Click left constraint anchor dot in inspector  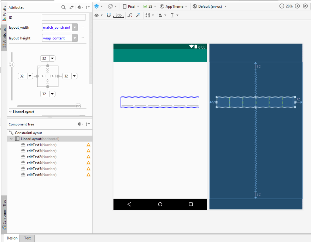[37, 76]
